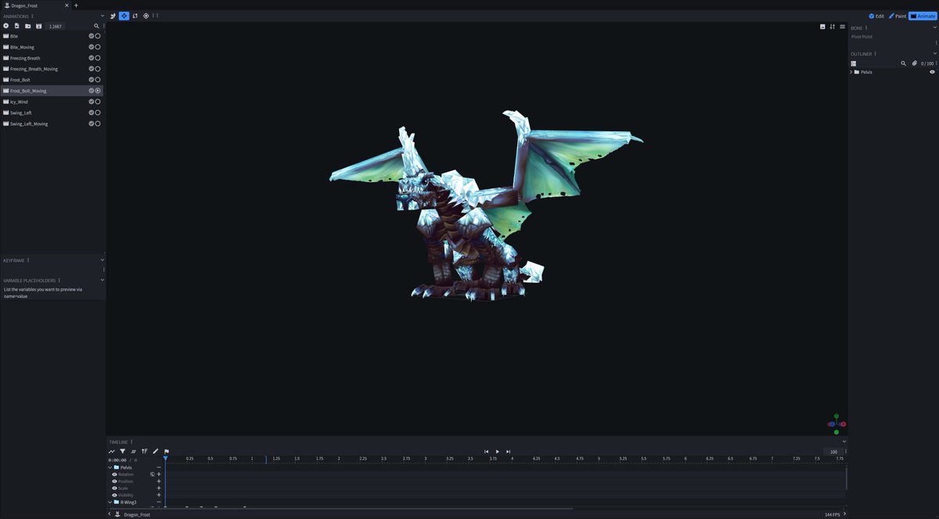This screenshot has height=519, width=939.
Task: Close the Dragon_Frost tab
Action: coord(66,5)
